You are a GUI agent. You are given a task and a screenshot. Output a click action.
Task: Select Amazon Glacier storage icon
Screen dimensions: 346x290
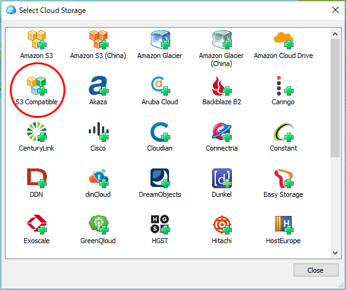[x=160, y=39]
